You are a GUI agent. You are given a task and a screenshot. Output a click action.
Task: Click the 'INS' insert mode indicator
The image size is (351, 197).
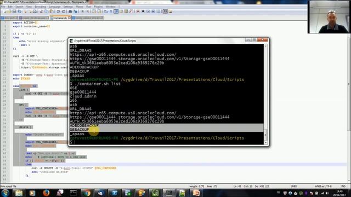343,186
